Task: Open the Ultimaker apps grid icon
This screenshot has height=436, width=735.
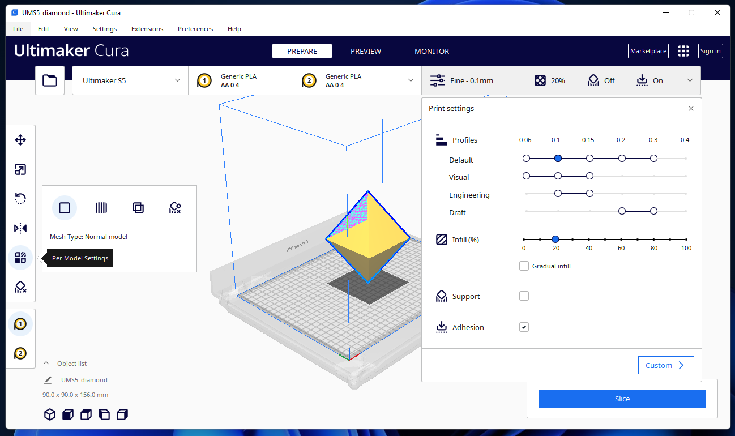Action: 683,51
